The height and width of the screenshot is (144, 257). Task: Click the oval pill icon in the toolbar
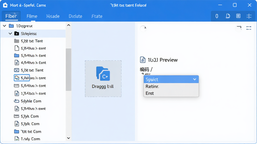[x=217, y=16]
